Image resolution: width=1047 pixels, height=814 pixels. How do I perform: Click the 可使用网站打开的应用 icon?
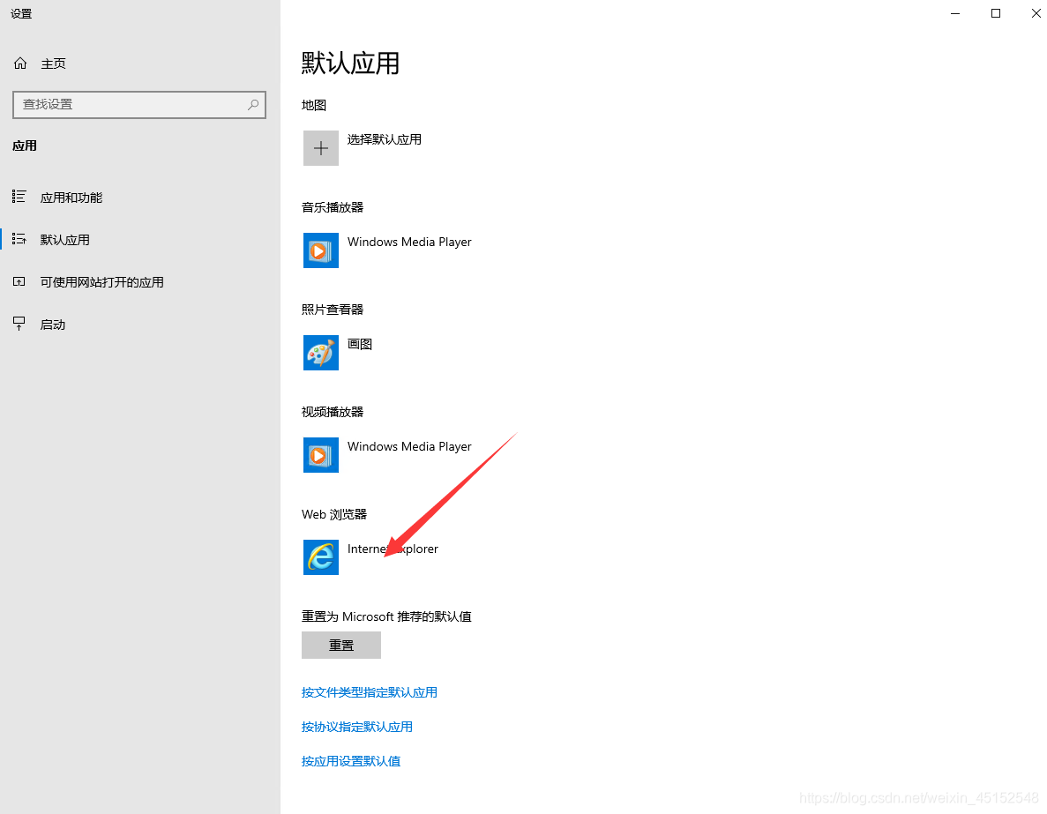pyautogui.click(x=19, y=282)
